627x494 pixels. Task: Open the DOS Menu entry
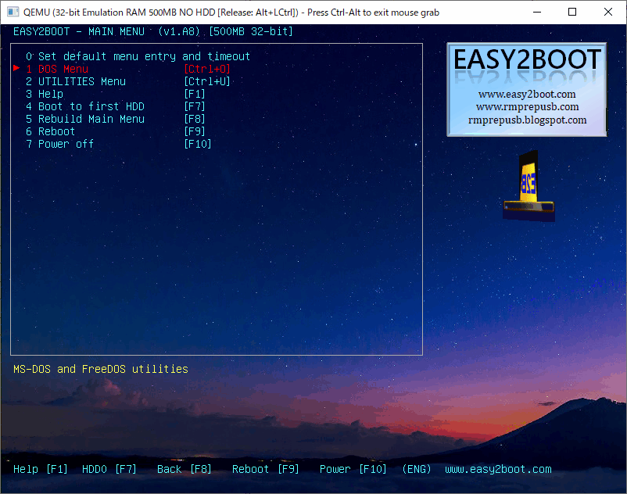[57, 69]
